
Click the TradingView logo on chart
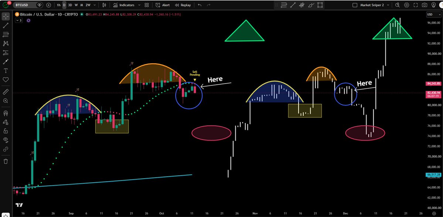tap(19, 205)
